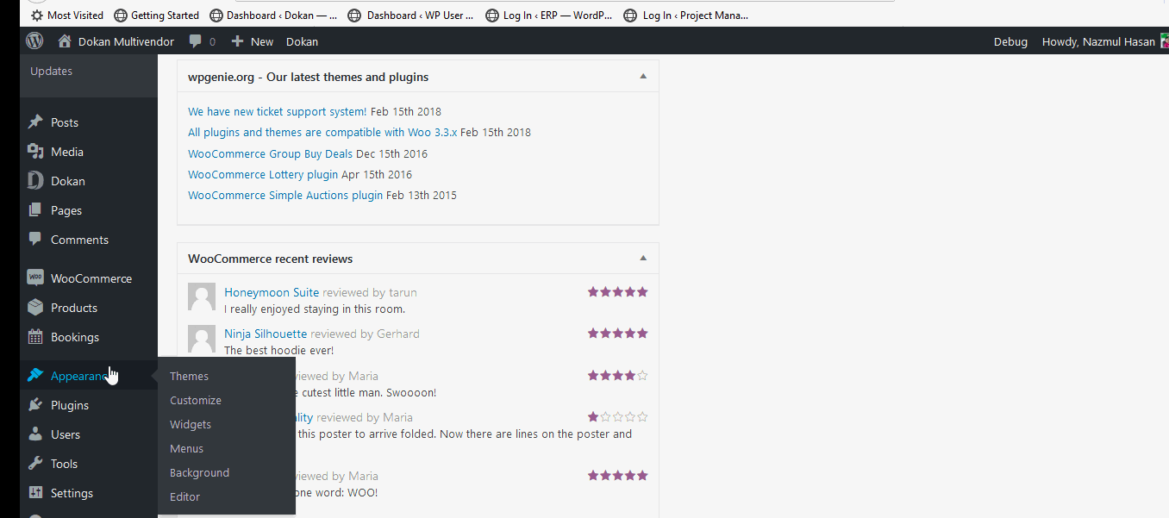Click the 'The best hoodie ever!' review text
Screen dimensions: 1169x518
click(278, 350)
